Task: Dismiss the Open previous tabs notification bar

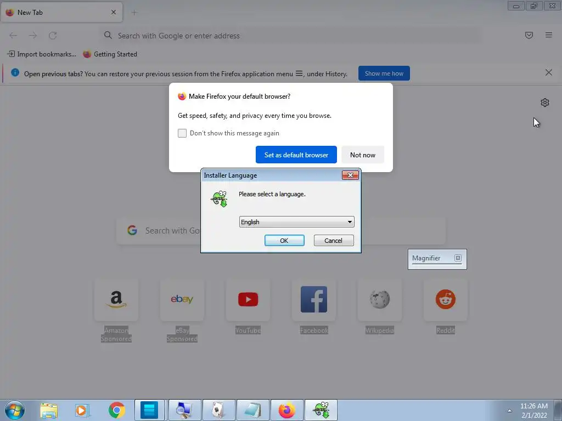Action: (x=548, y=73)
